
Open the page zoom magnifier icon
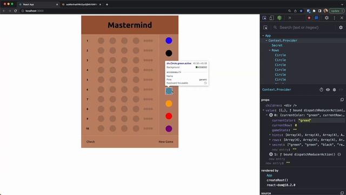point(290,11)
